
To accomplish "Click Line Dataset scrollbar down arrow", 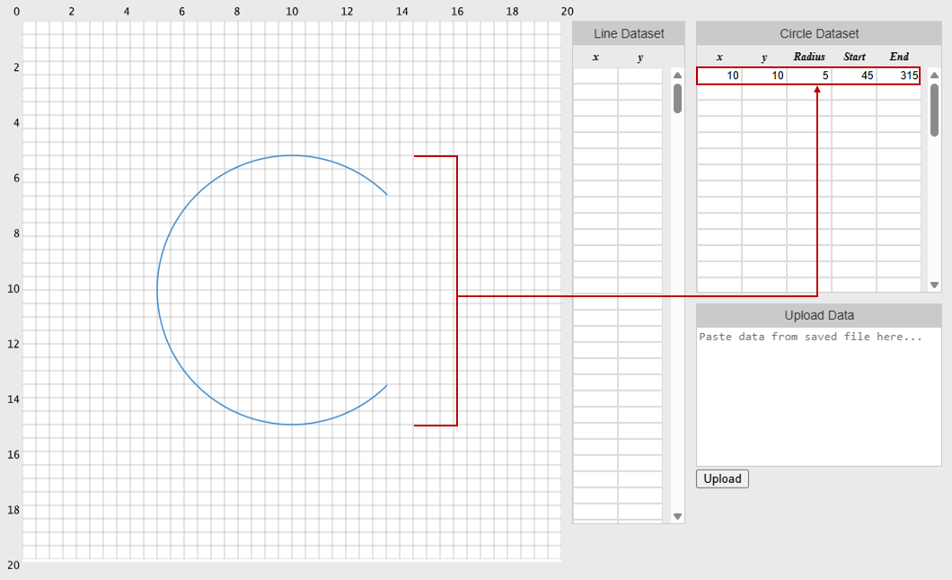I will tap(677, 516).
